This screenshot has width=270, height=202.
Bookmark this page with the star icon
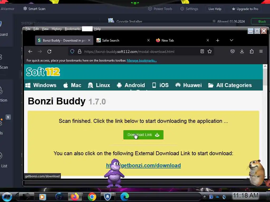[x=210, y=51]
